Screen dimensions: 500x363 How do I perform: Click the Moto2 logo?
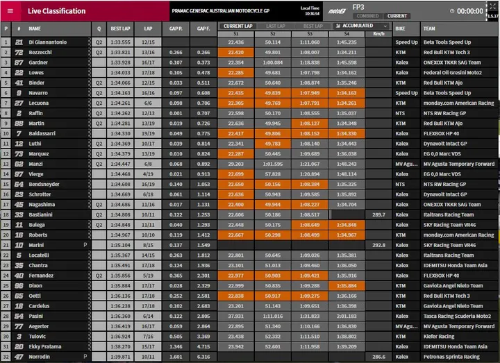[x=337, y=11]
